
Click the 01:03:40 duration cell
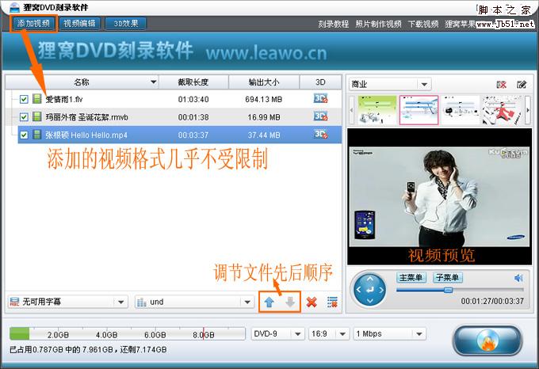pos(193,99)
